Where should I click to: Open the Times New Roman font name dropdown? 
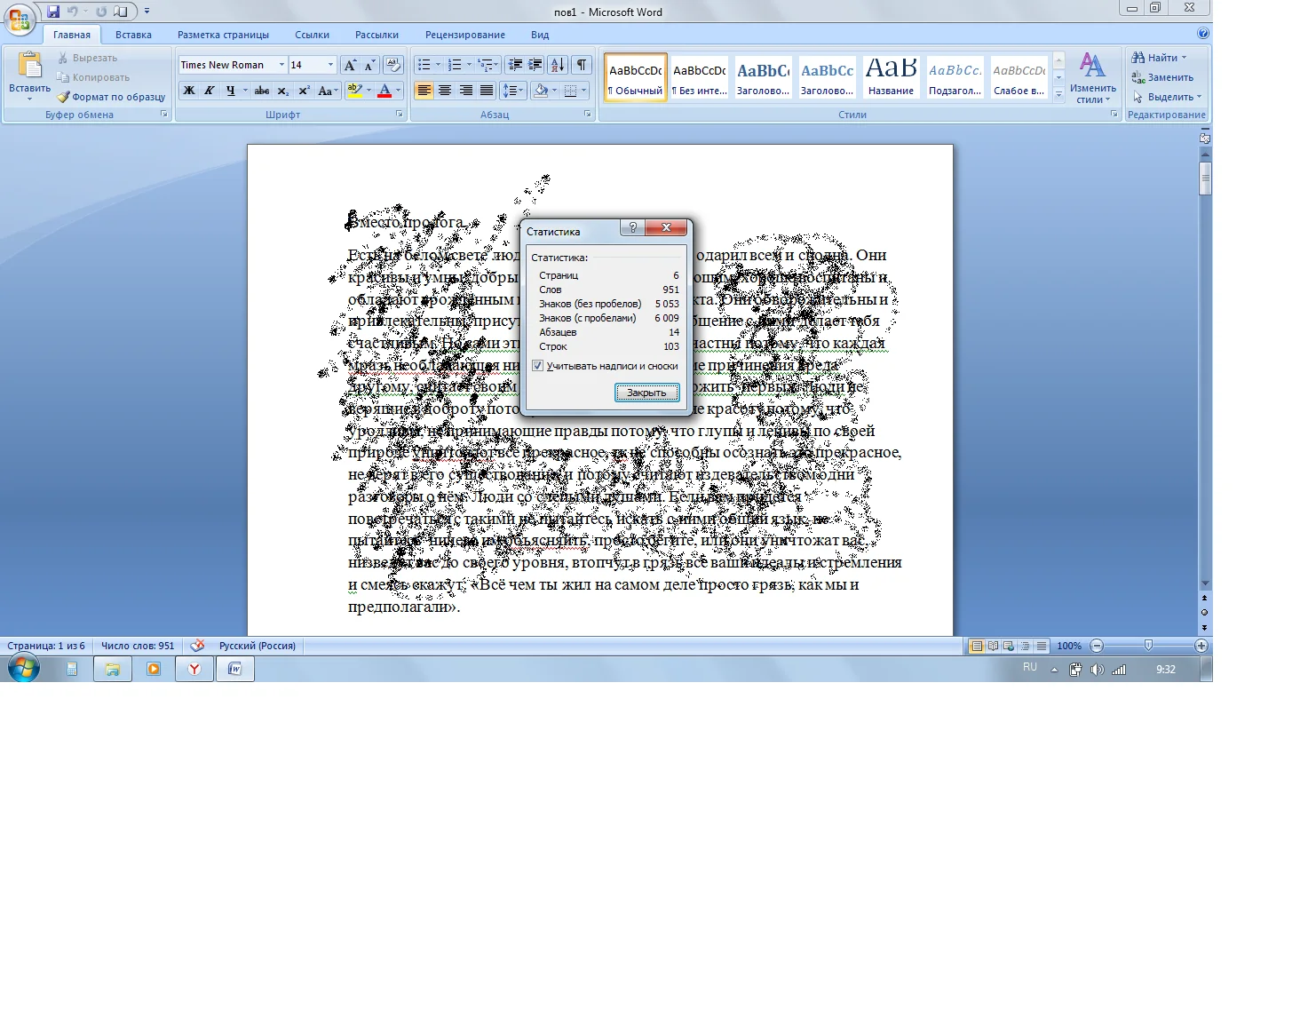point(281,65)
